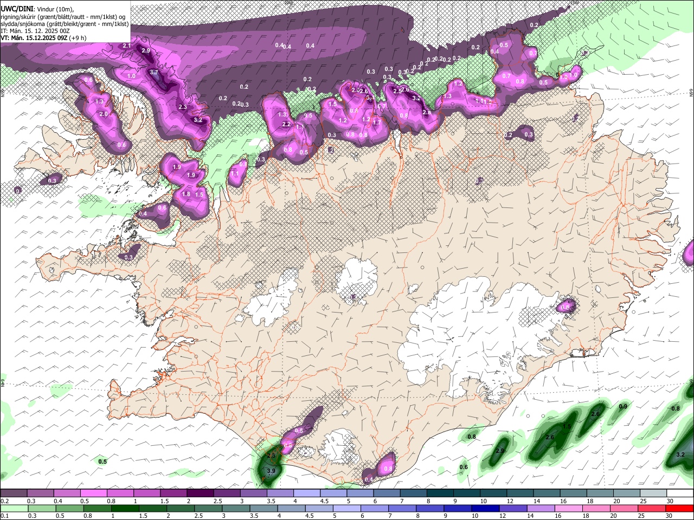This screenshot has height=520, width=694.
Task: Click the '20W' longitude label at top
Action: [x=288, y=3]
